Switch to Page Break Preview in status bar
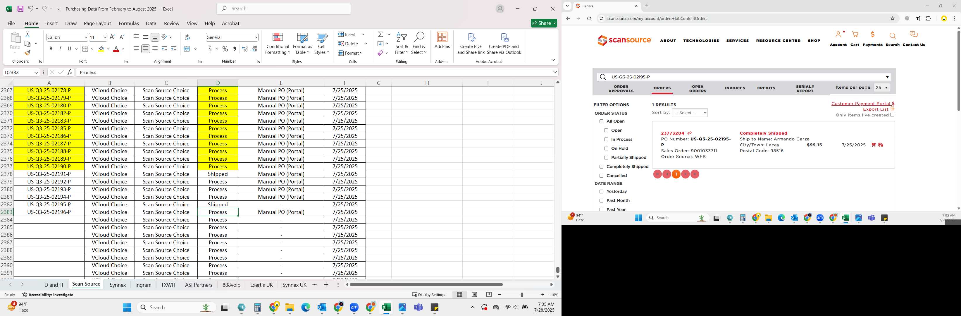This screenshot has width=961, height=316. click(489, 294)
